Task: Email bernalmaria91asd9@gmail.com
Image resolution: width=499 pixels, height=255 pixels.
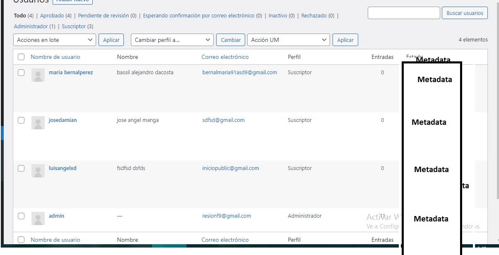Action: (240, 73)
